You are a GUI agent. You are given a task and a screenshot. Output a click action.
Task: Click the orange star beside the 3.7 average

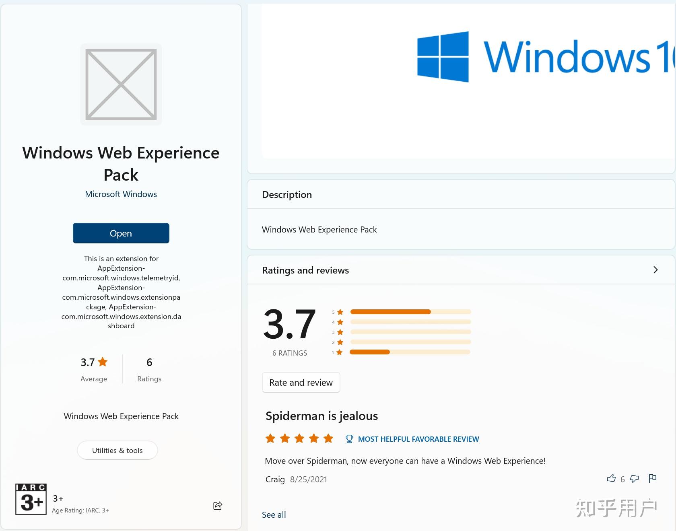tap(103, 362)
